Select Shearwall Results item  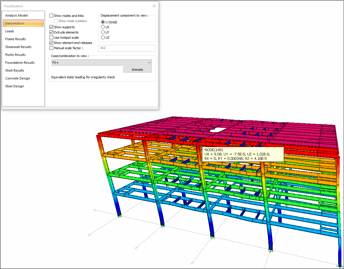[18, 47]
